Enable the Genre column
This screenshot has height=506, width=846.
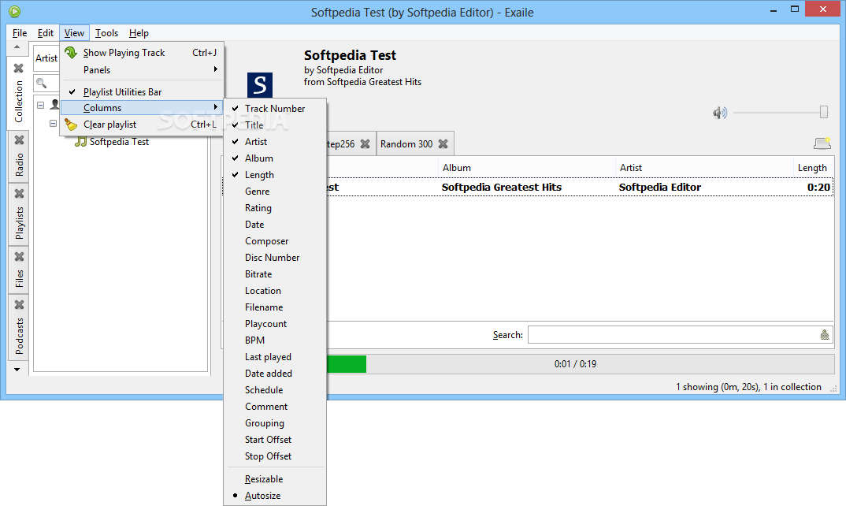pos(275,192)
